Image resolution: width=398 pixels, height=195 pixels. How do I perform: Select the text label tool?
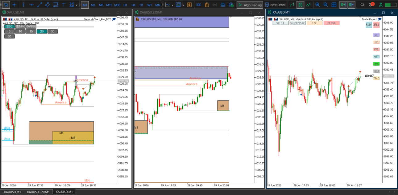point(64,5)
